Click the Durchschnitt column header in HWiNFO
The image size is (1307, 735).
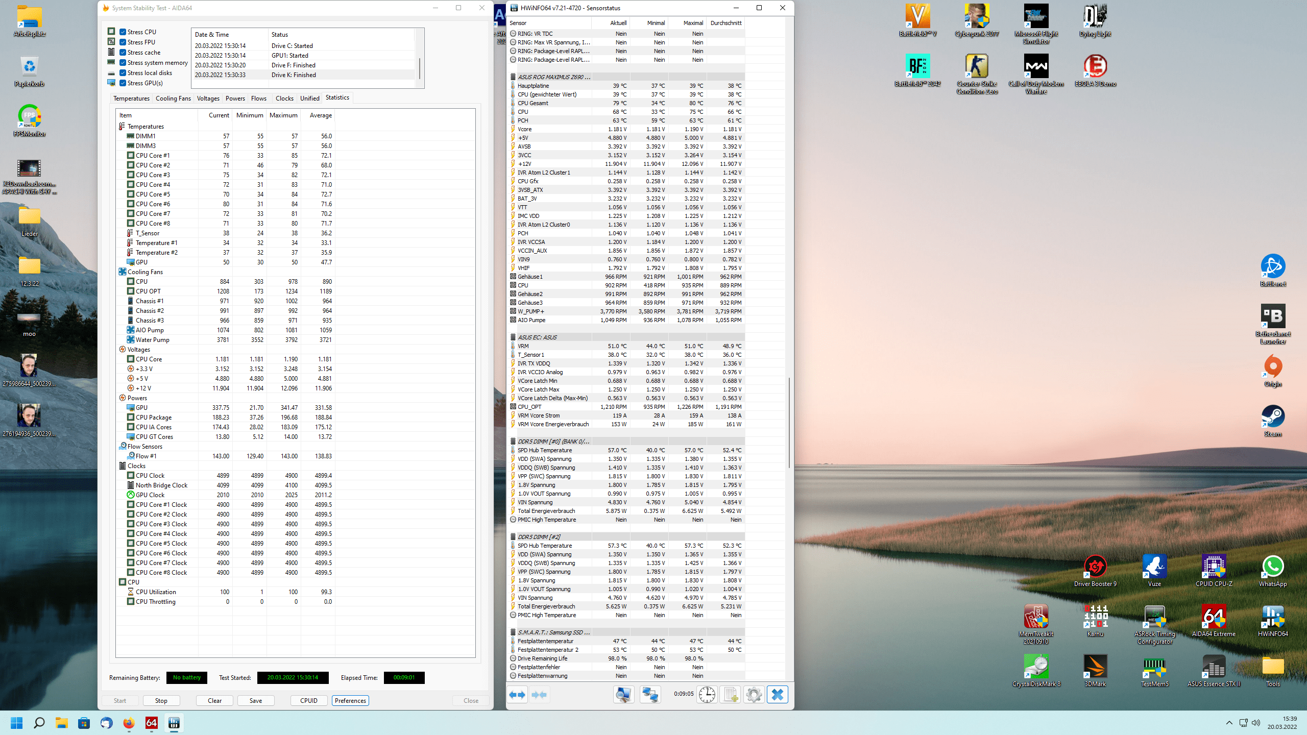(725, 23)
